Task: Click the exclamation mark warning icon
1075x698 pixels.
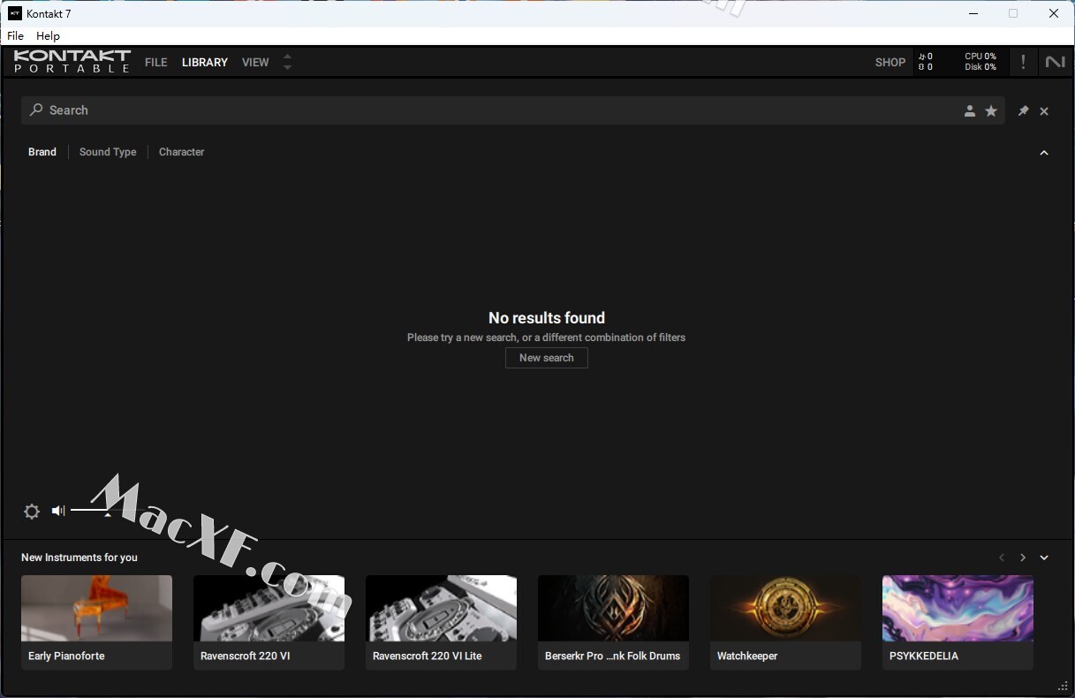Action: pyautogui.click(x=1023, y=62)
